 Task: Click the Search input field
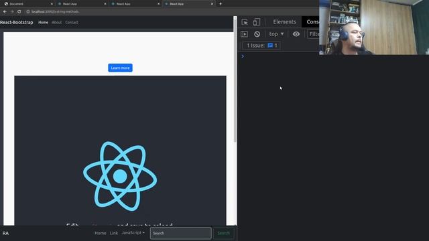point(180,233)
